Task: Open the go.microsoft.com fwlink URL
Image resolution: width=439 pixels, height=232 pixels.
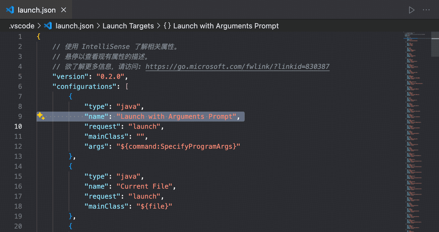Action: [237, 66]
